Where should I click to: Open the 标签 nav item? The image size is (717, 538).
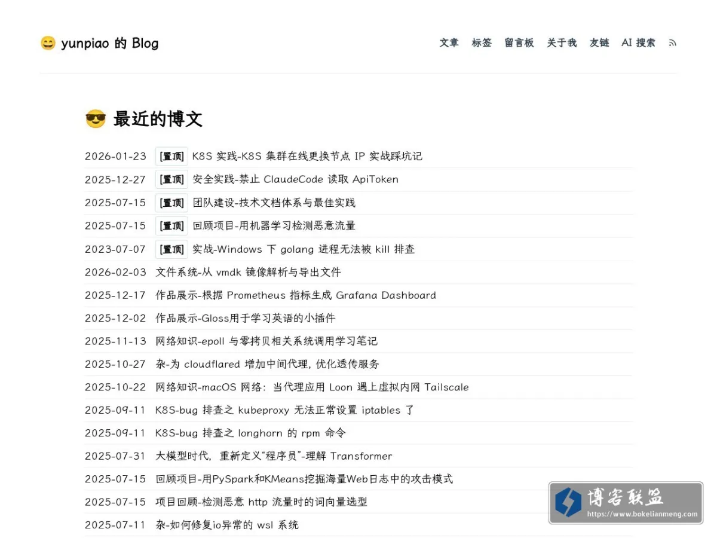(x=482, y=43)
